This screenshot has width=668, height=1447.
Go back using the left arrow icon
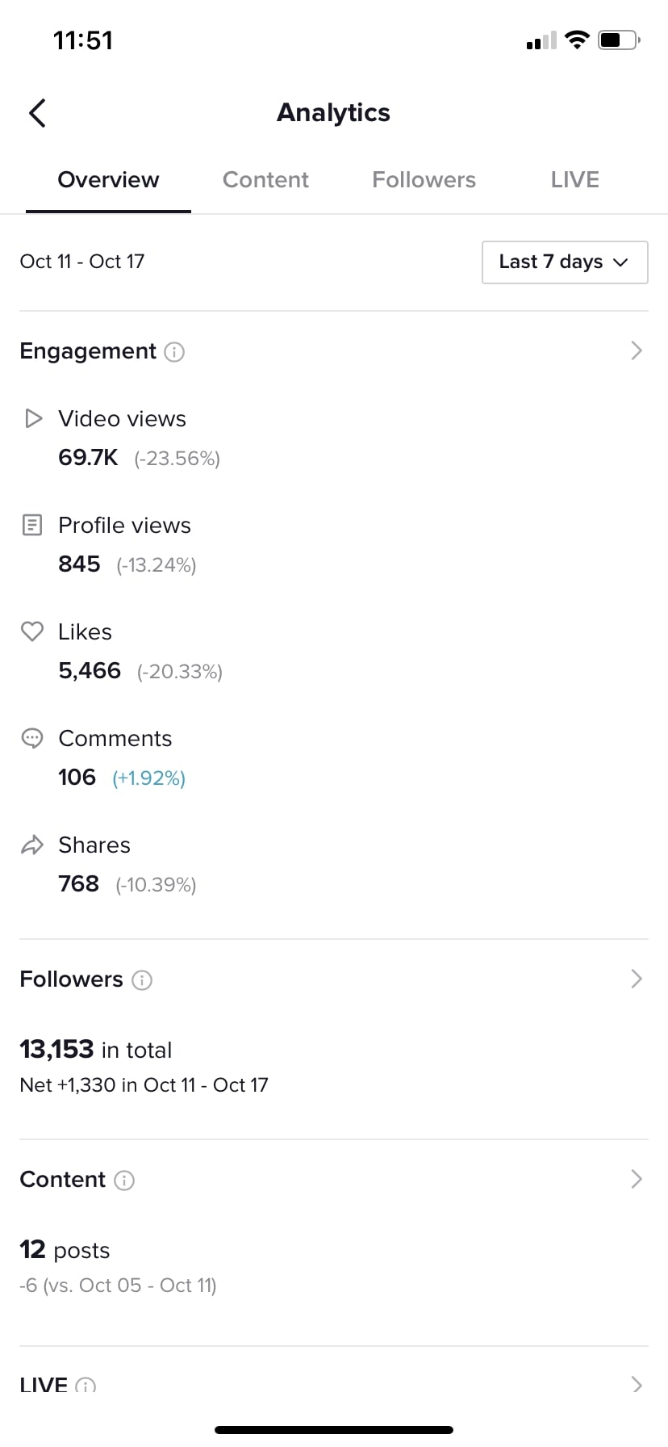37,113
